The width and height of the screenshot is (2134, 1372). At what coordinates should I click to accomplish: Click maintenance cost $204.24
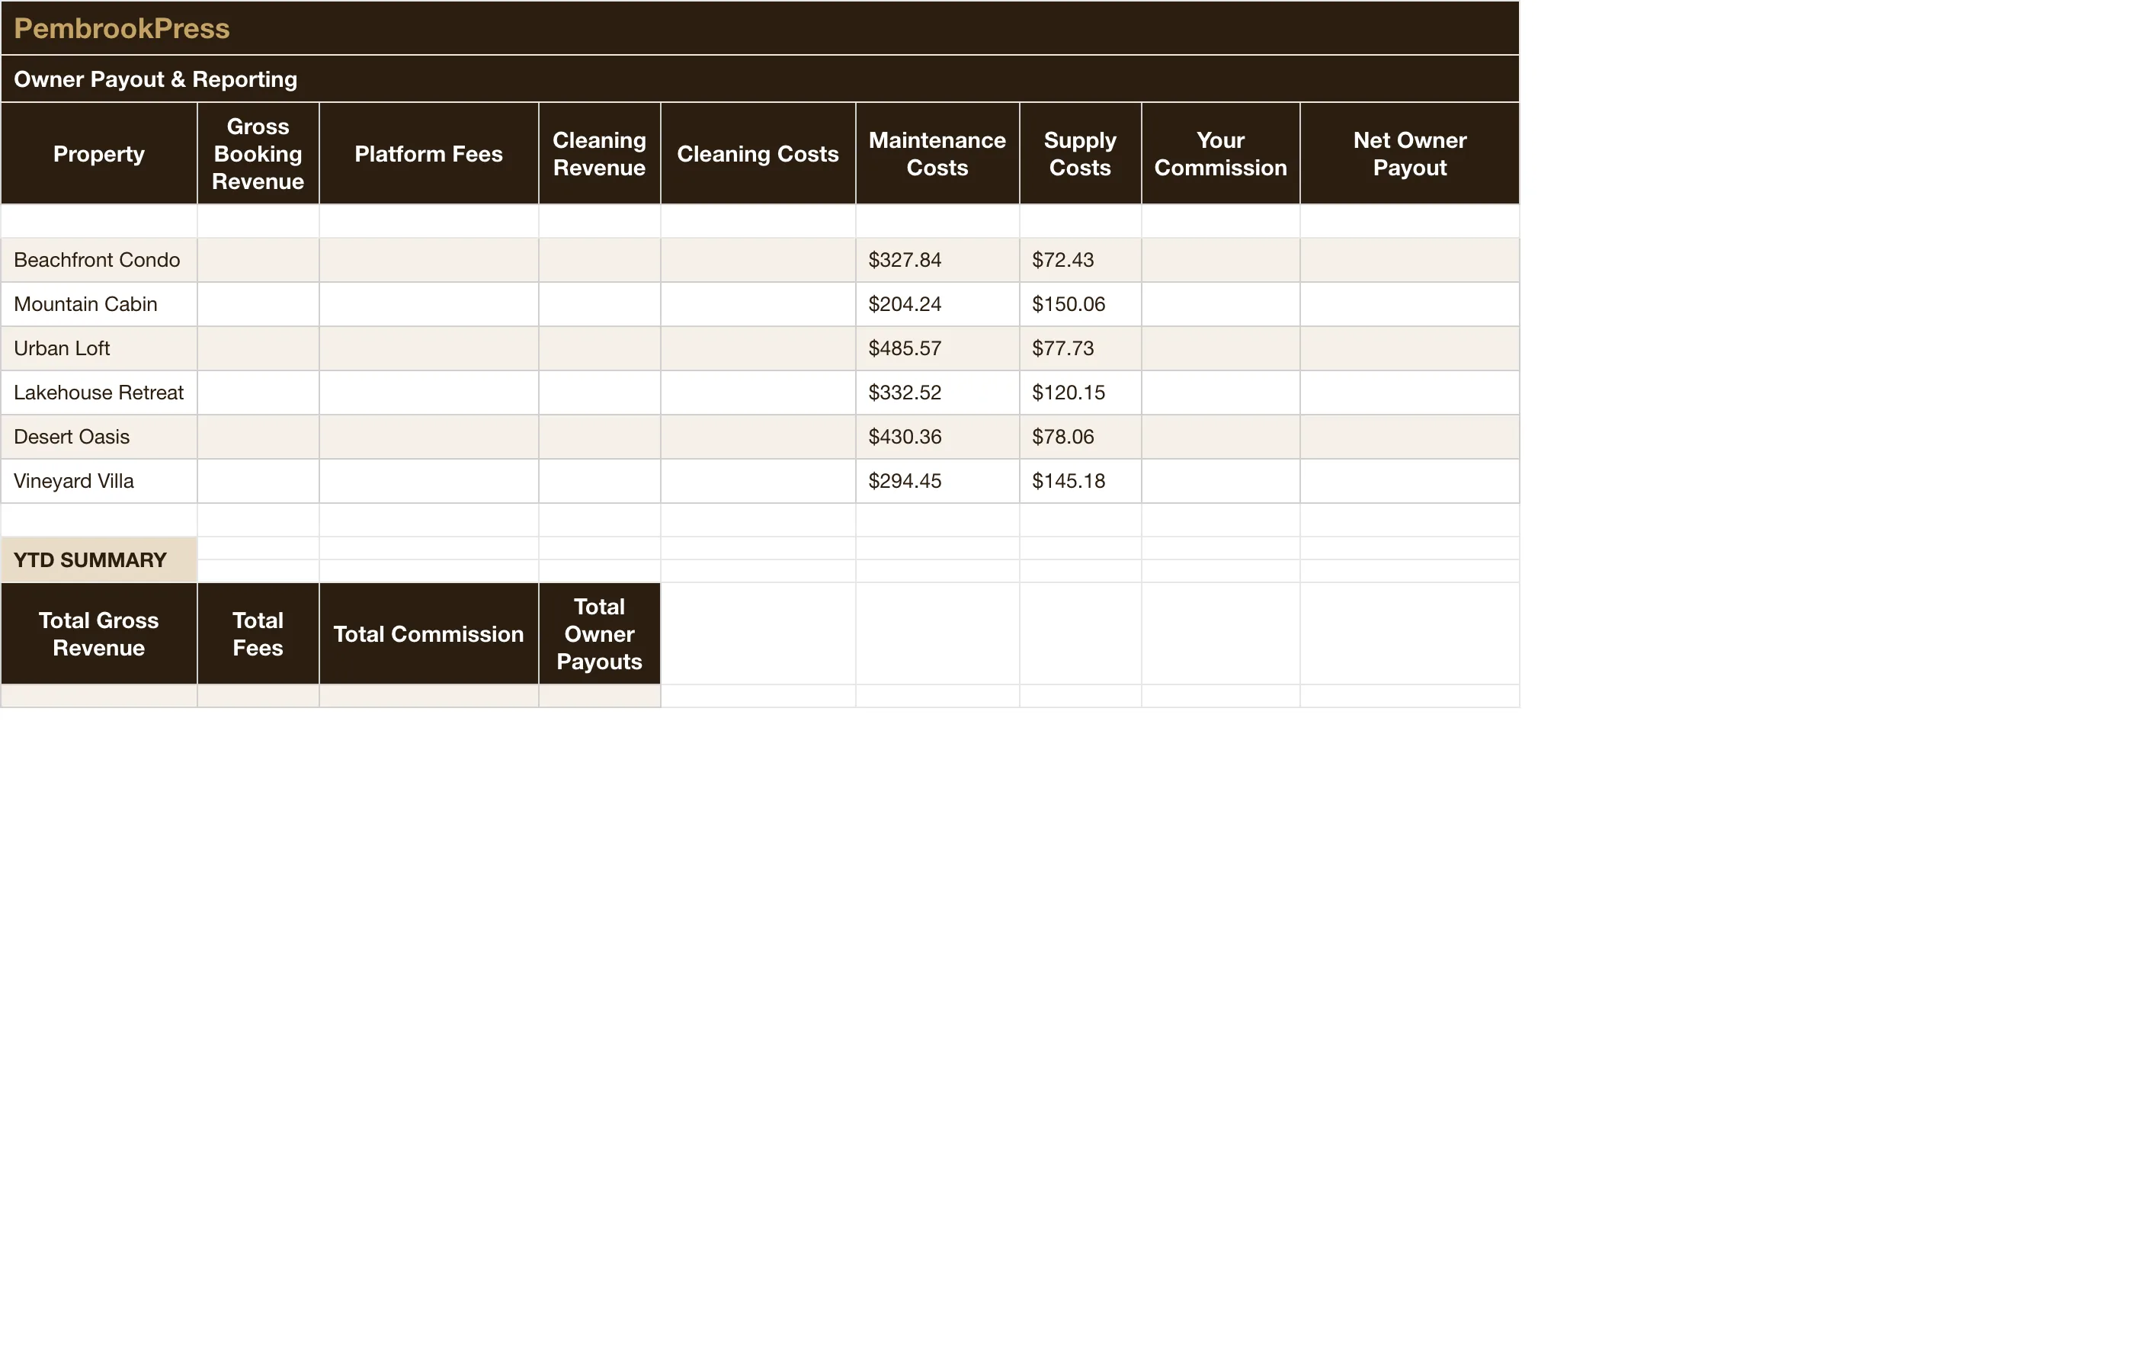click(937, 304)
